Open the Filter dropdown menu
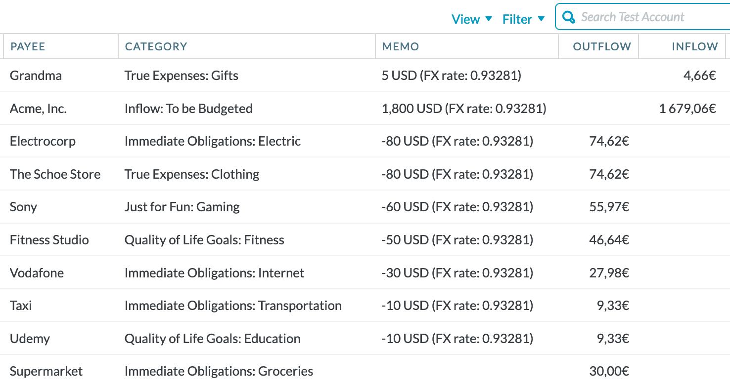Image resolution: width=730 pixels, height=387 pixels. tap(523, 19)
